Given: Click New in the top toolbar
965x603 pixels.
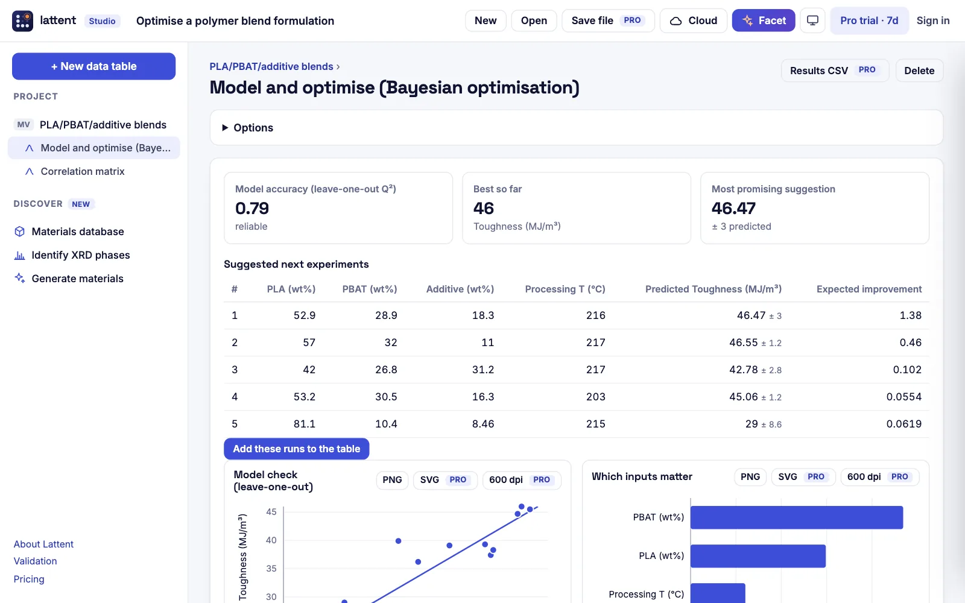Looking at the screenshot, I should click(486, 21).
